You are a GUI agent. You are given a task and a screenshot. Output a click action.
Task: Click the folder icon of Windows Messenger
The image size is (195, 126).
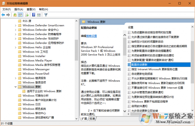20,69
